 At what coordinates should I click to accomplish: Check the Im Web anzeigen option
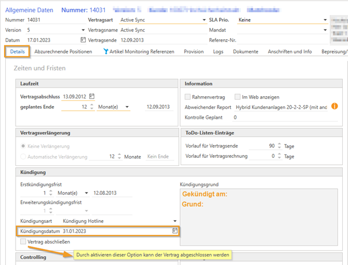pos(237,97)
